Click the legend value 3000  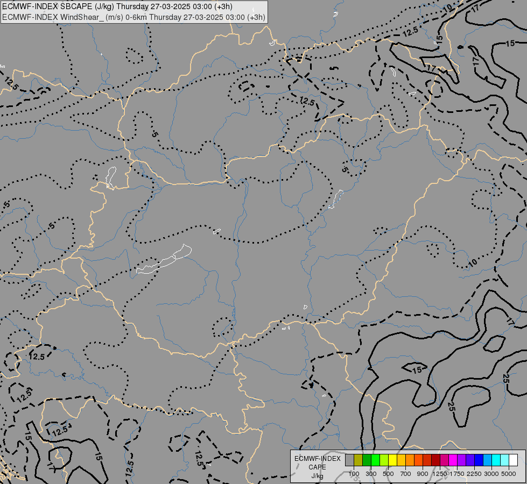click(x=491, y=474)
